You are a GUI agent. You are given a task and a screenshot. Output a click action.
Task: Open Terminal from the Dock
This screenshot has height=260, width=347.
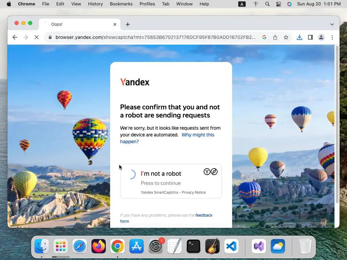pyautogui.click(x=193, y=246)
